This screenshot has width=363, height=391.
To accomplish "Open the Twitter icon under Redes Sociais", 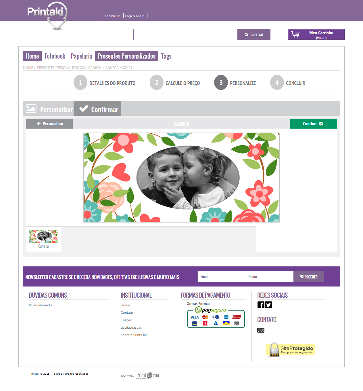I will (x=268, y=305).
